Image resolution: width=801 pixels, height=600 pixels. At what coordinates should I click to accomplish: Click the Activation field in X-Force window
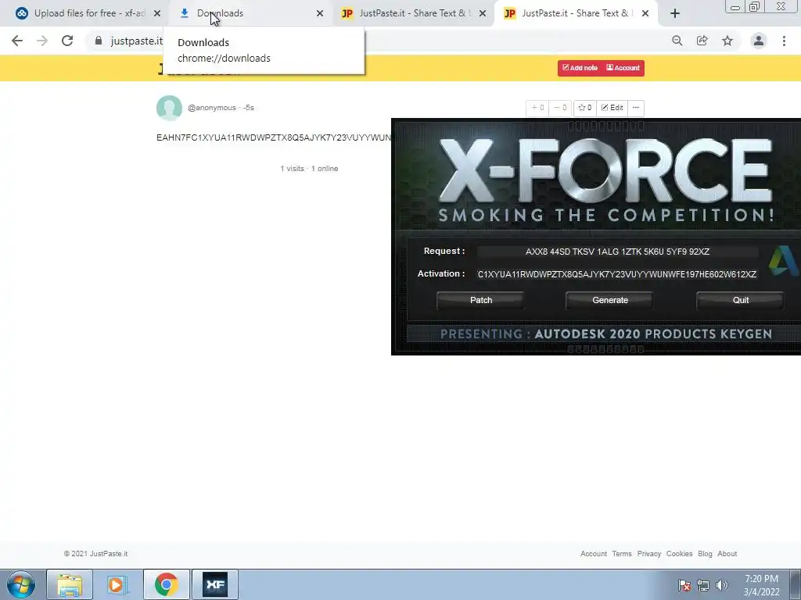point(617,274)
